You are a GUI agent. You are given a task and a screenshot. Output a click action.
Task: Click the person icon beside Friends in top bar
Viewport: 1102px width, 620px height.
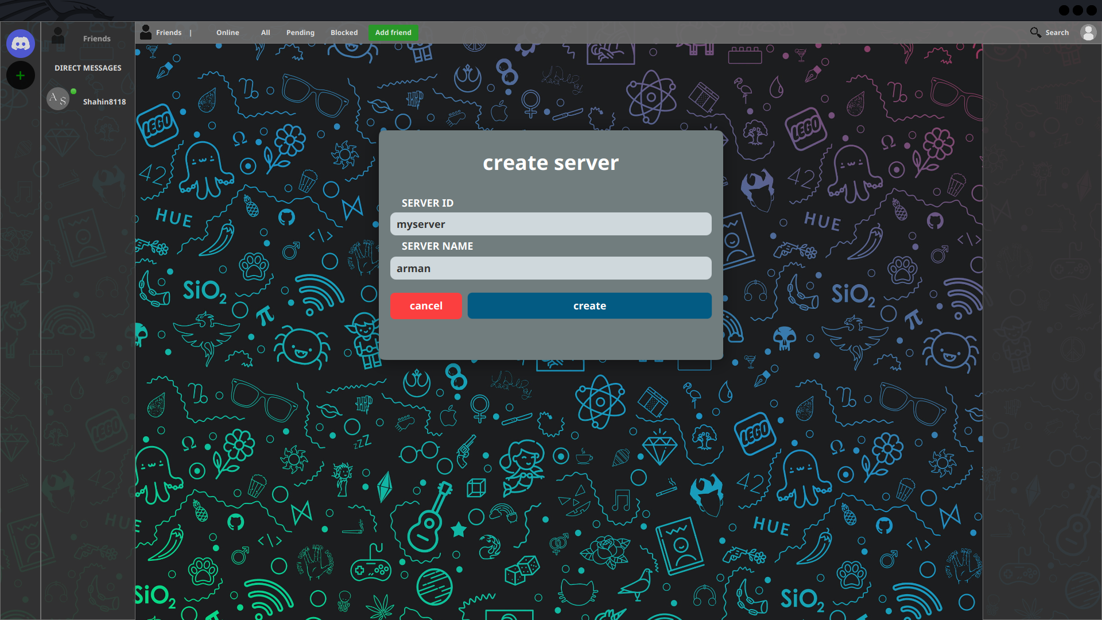146,32
